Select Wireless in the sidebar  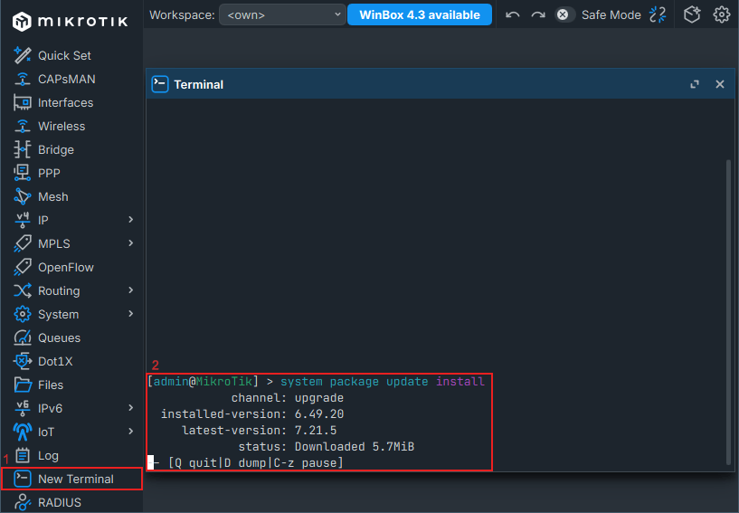pos(71,126)
